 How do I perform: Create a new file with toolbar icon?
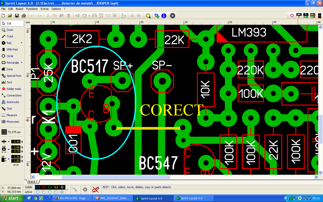(3, 16)
